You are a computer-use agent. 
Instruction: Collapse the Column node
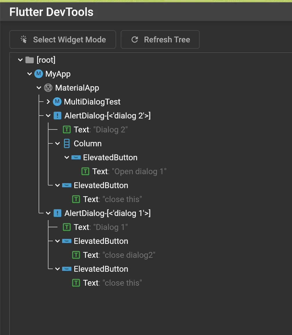pyautogui.click(x=58, y=144)
